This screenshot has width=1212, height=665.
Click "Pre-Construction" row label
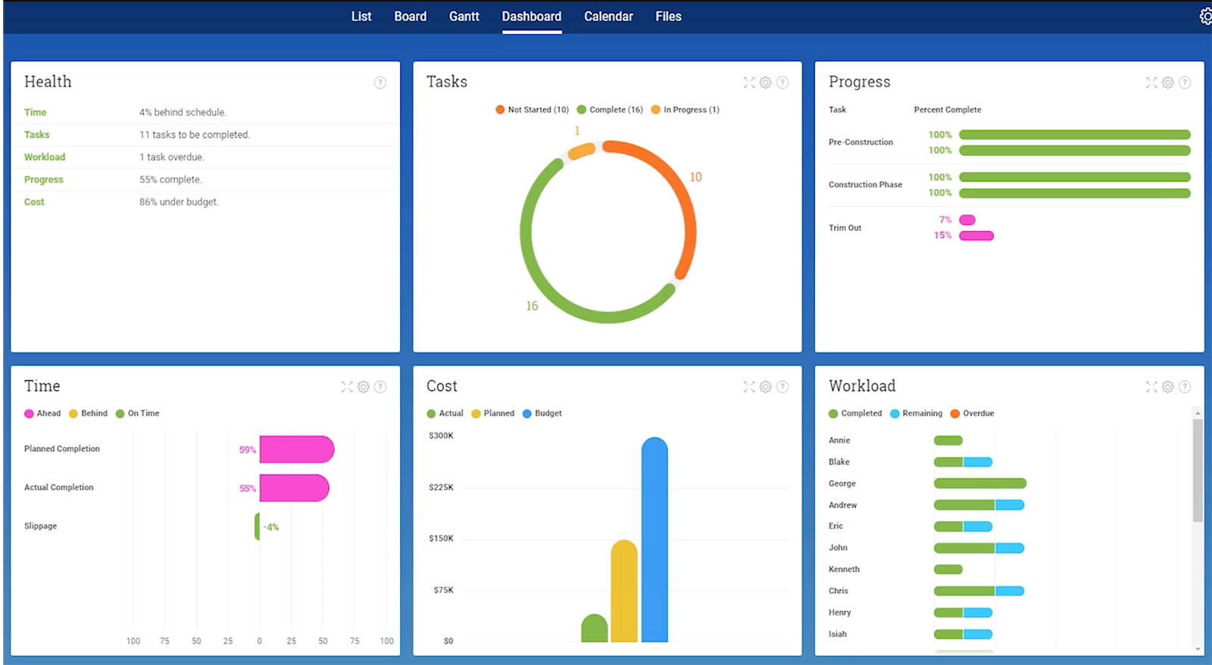[x=861, y=142]
